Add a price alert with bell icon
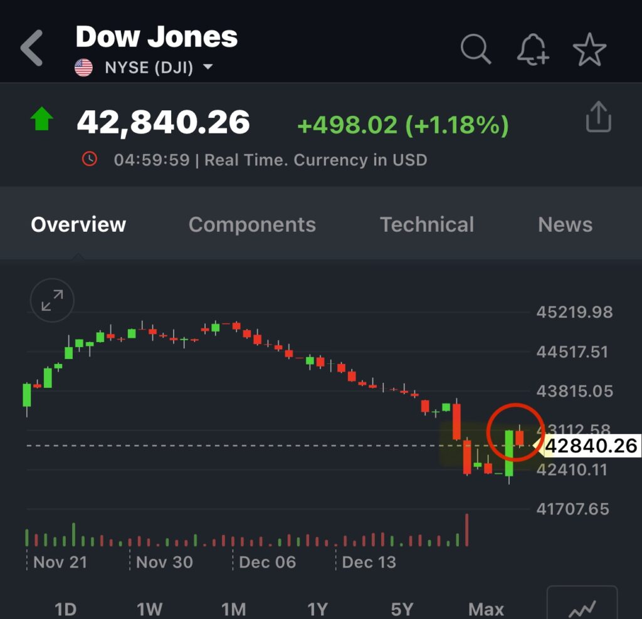This screenshot has width=642, height=619. pyautogui.click(x=532, y=49)
